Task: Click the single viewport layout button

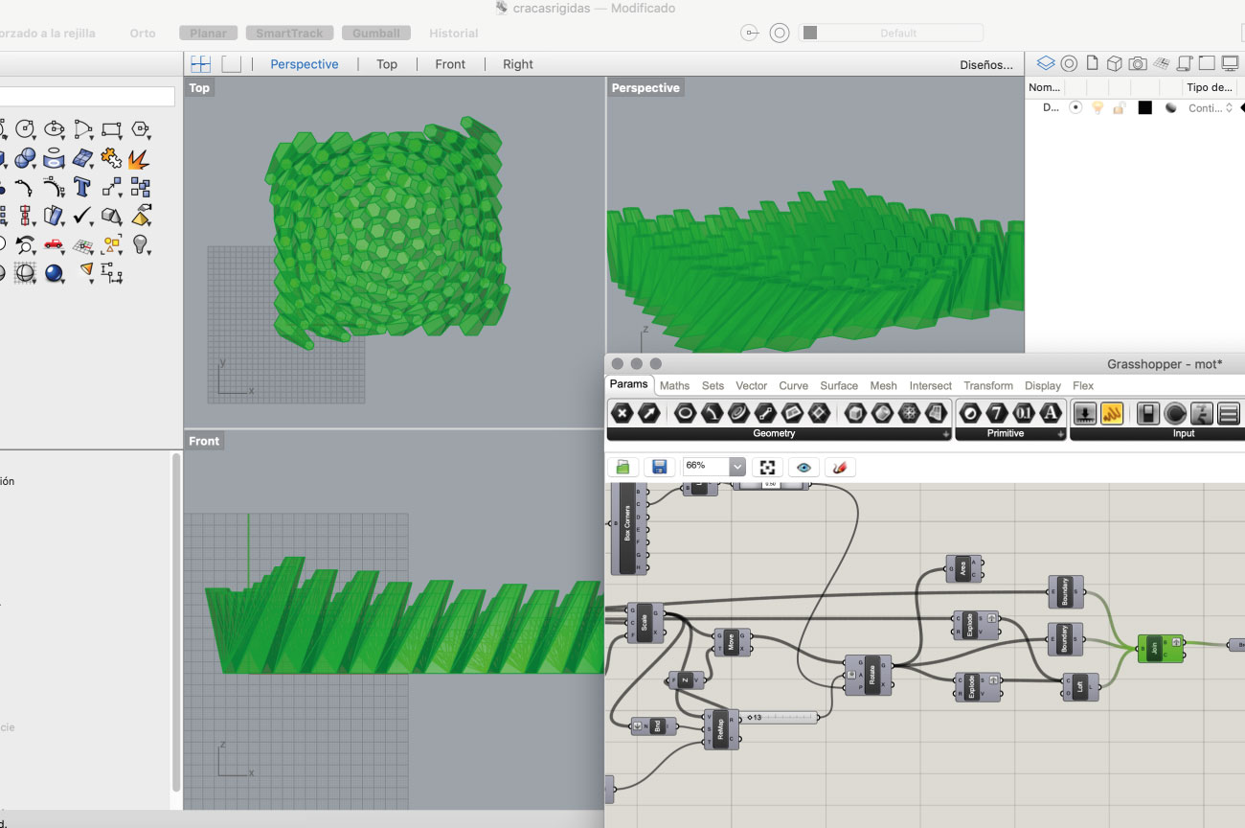Action: pyautogui.click(x=232, y=64)
